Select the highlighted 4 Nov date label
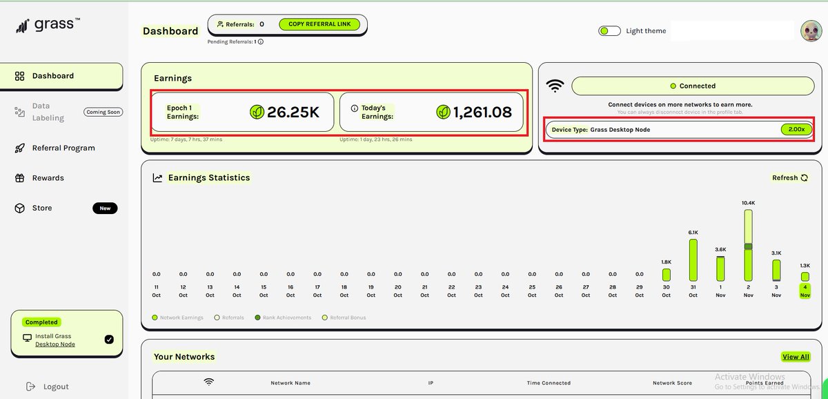This screenshot has width=828, height=399. click(x=805, y=291)
